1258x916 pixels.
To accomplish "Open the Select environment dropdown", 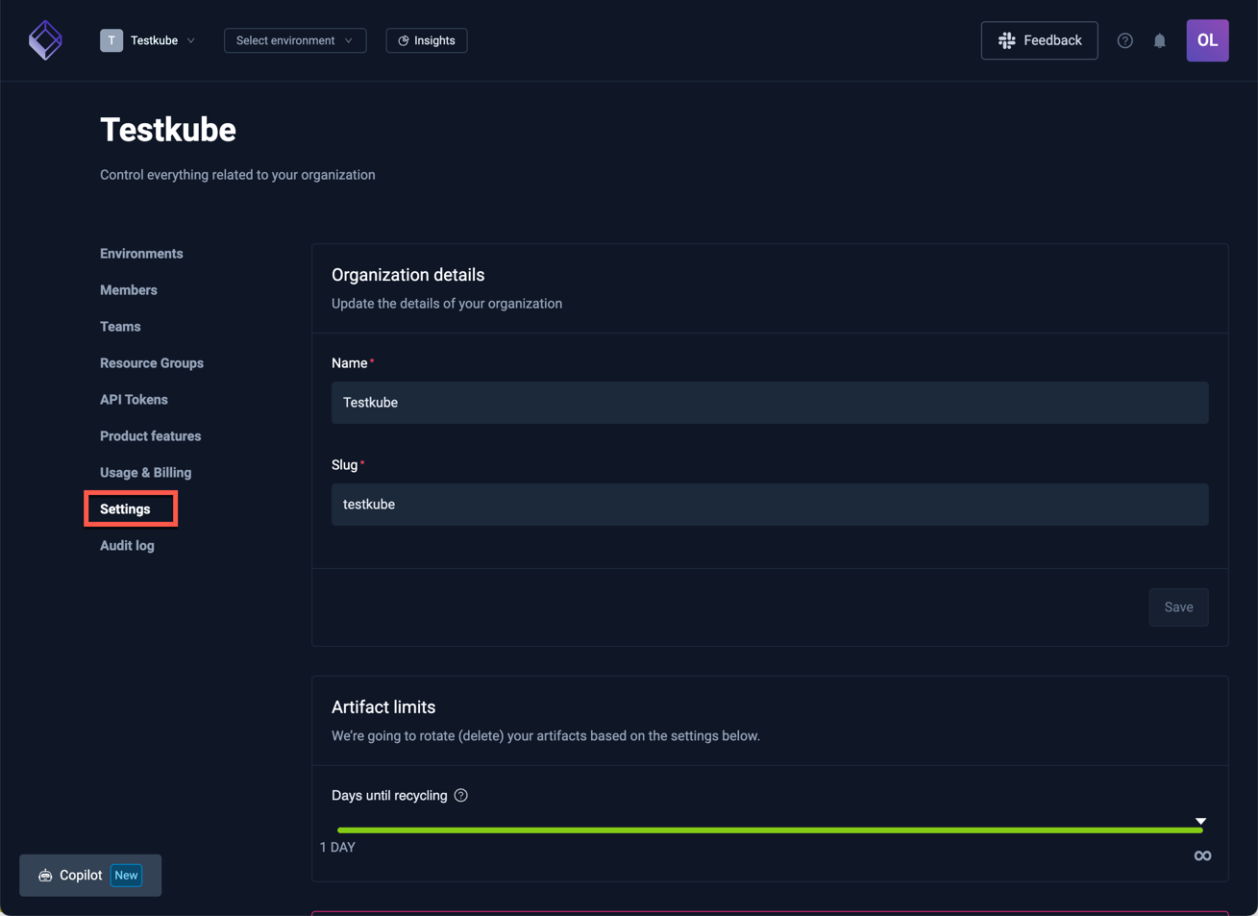I will point(295,40).
